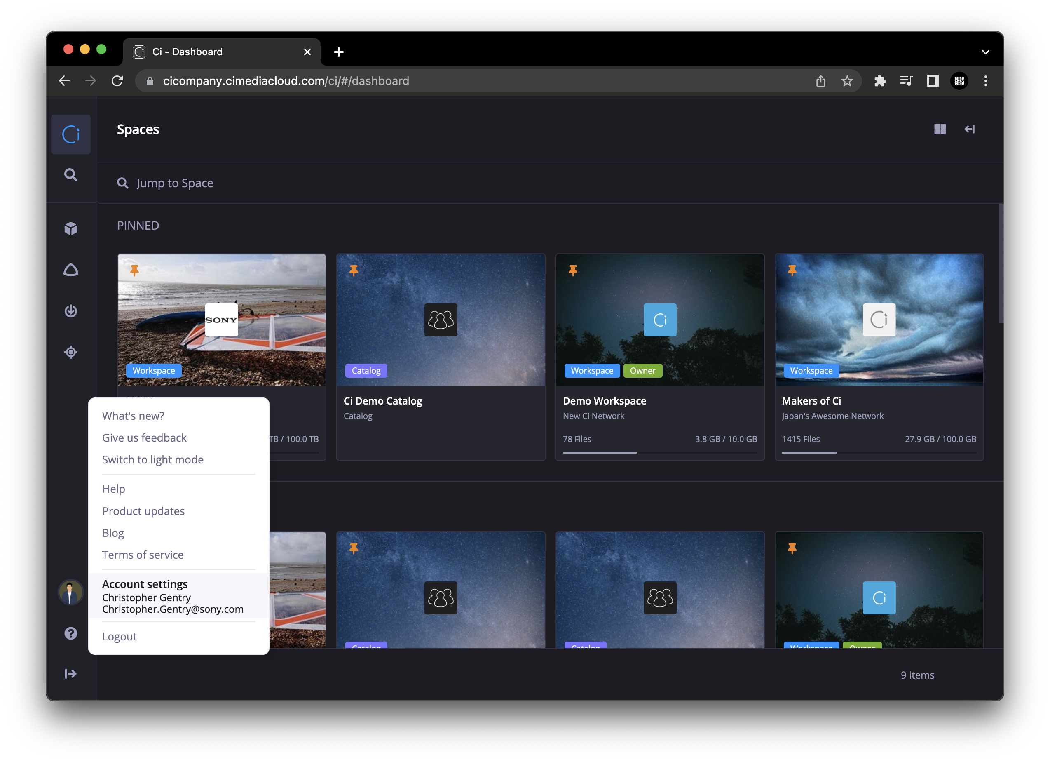The height and width of the screenshot is (762, 1050).
Task: Click the Catalog badge on Ci Demo Catalog
Action: 366,371
